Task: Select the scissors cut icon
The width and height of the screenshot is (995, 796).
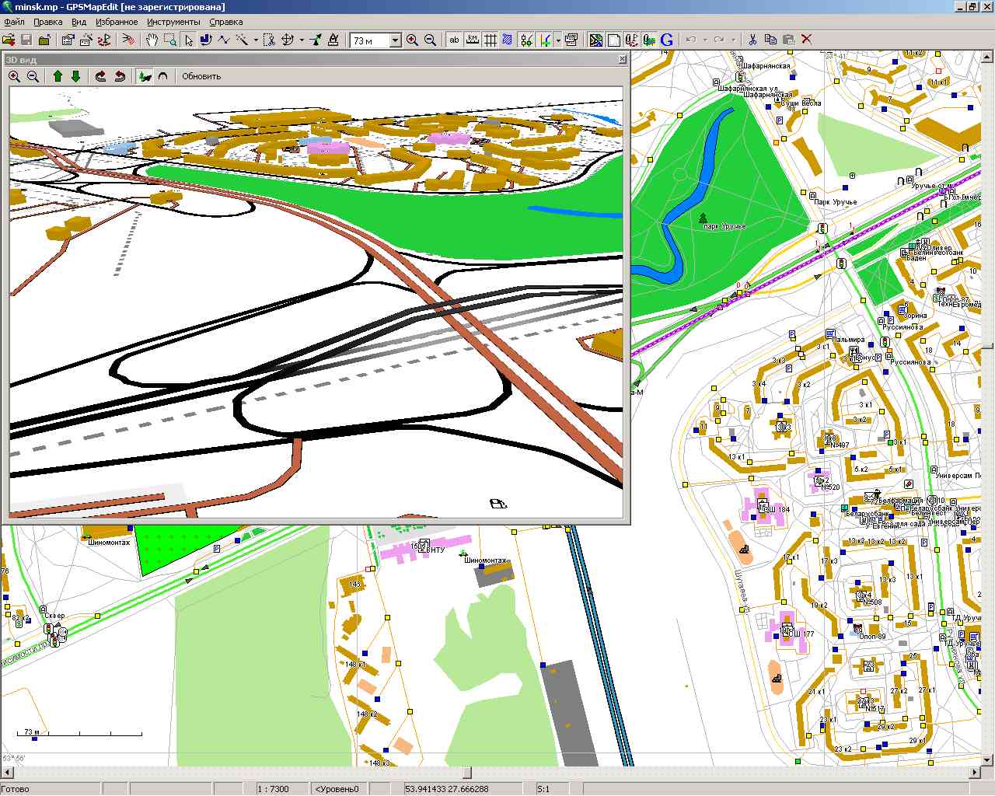Action: (x=752, y=40)
